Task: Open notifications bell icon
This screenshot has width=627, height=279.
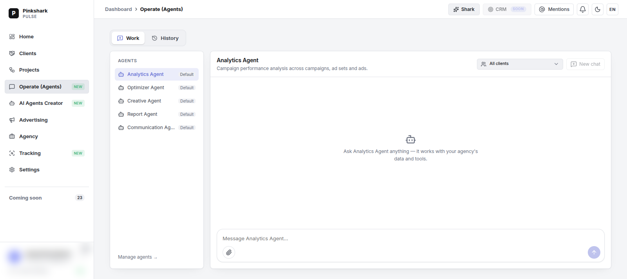Action: [x=583, y=9]
